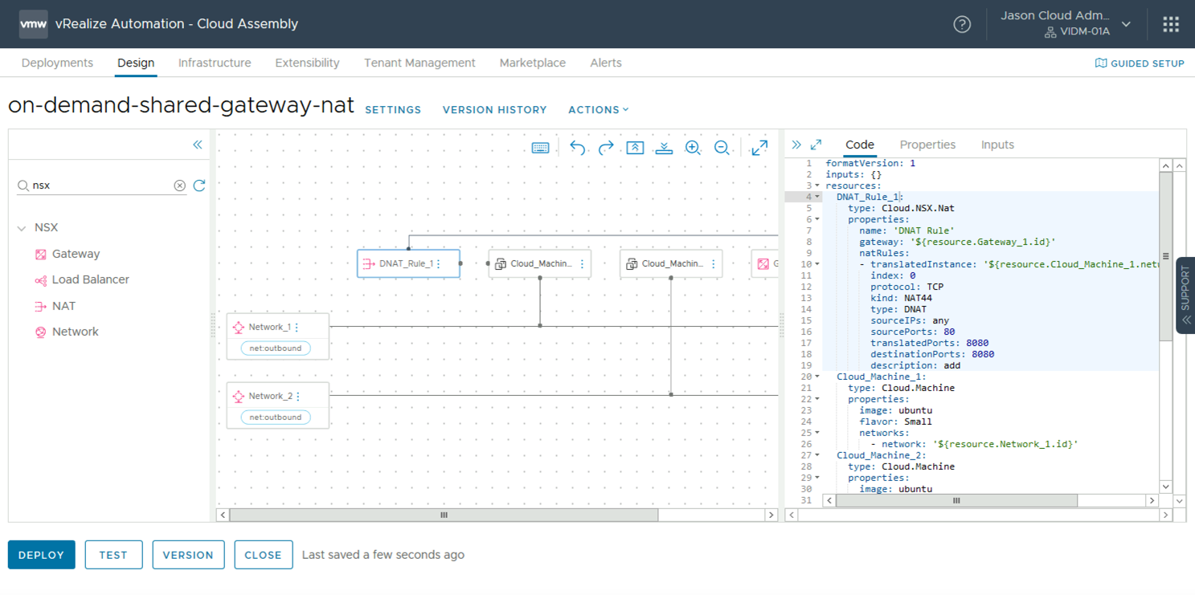Open the services app grid menu
Viewport: 1195px width, 595px height.
1171,24
